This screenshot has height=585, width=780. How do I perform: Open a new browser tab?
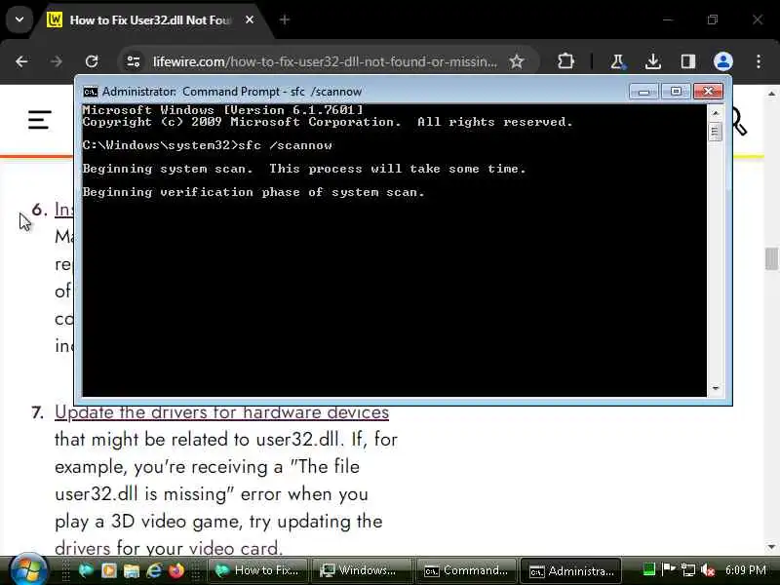[x=285, y=19]
